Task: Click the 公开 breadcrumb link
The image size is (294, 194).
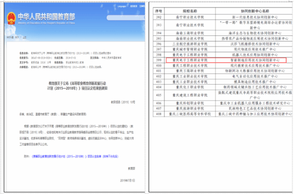Action: pos(24,38)
